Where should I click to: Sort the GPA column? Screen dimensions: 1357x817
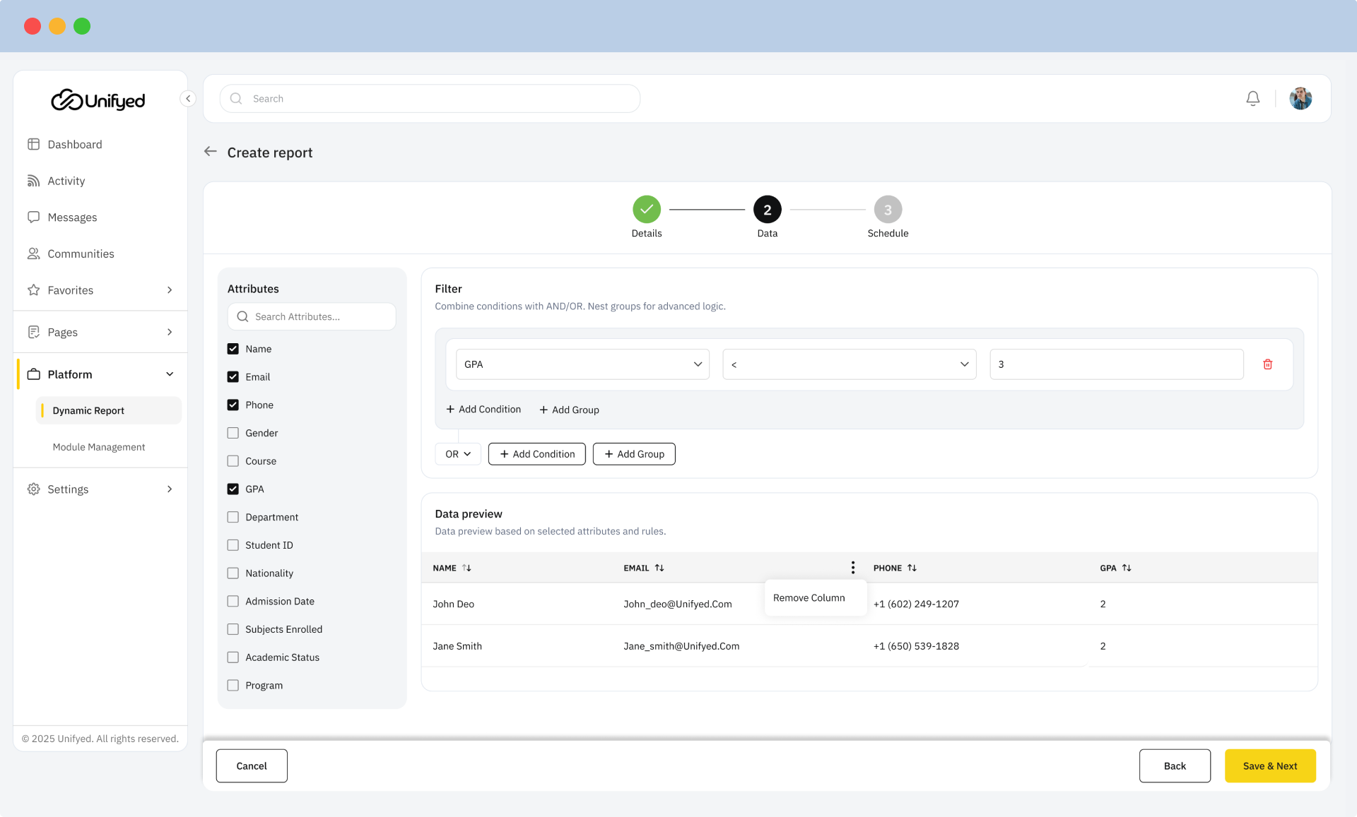tap(1127, 568)
